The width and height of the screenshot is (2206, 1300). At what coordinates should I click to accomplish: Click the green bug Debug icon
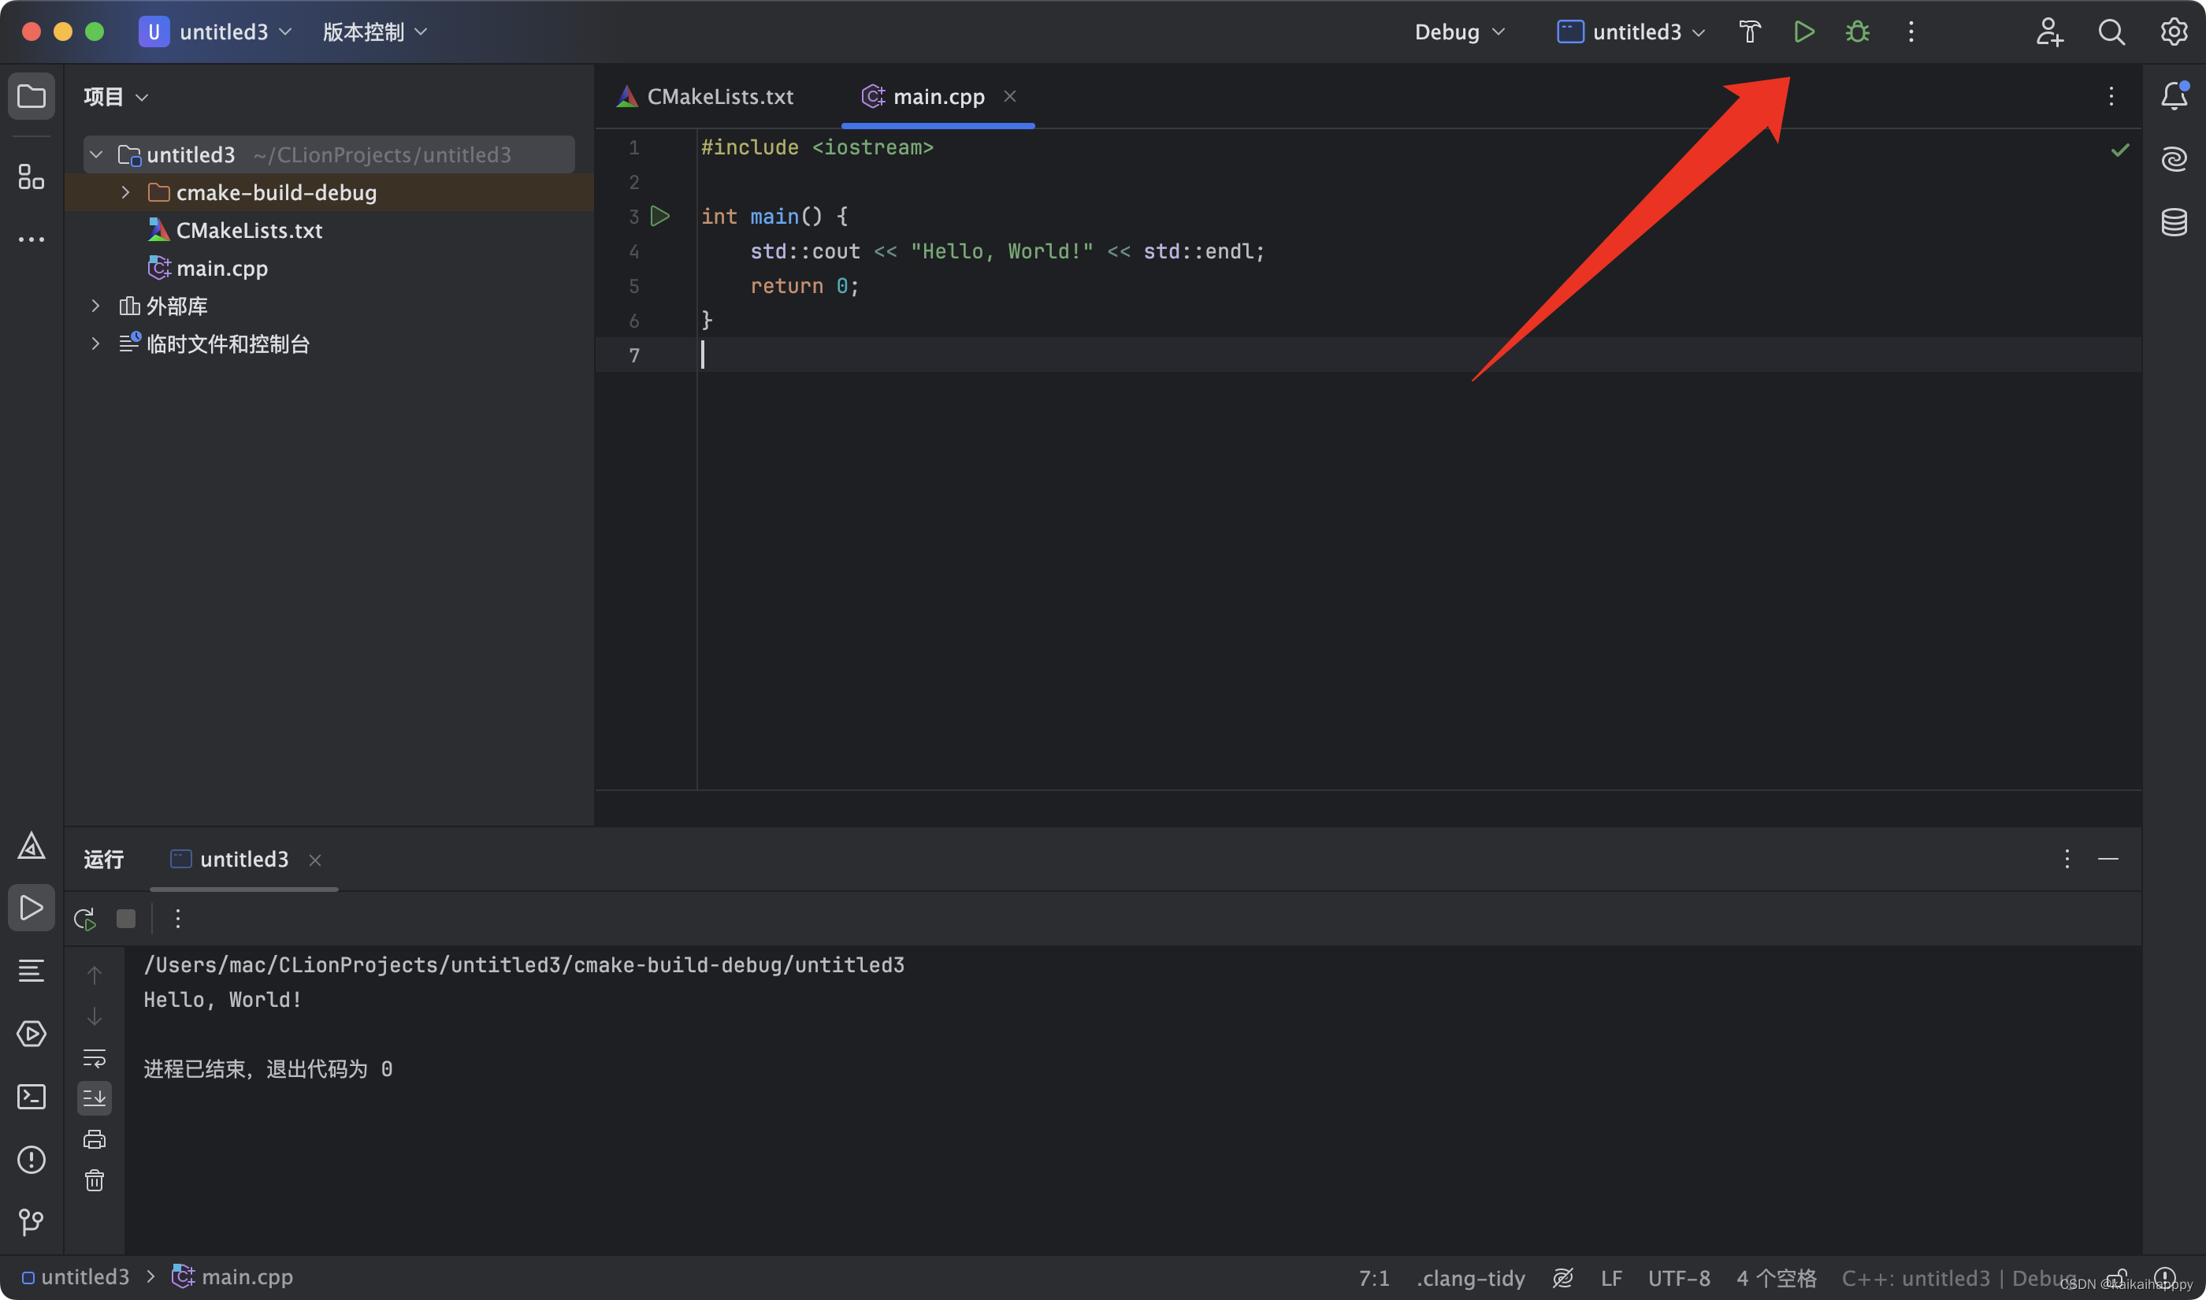[x=1858, y=32]
